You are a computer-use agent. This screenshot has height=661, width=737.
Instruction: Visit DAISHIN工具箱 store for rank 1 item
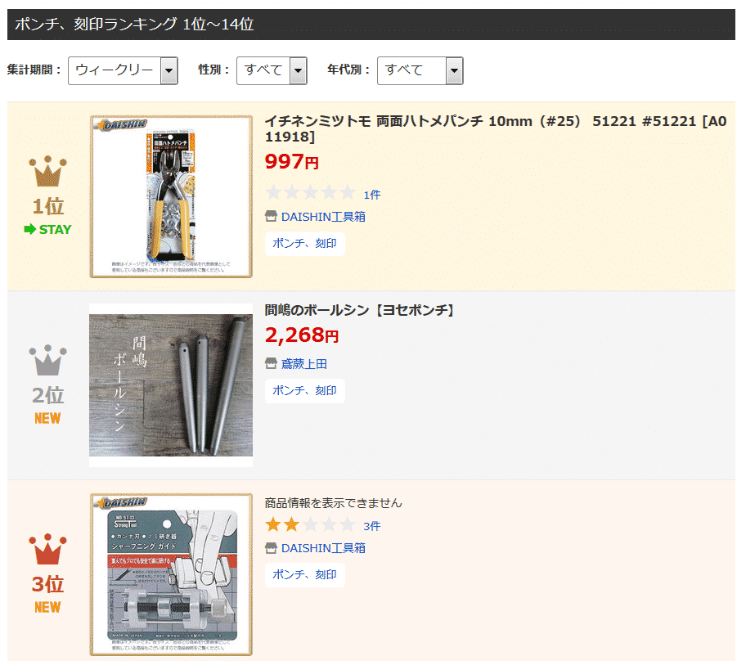pyautogui.click(x=323, y=217)
